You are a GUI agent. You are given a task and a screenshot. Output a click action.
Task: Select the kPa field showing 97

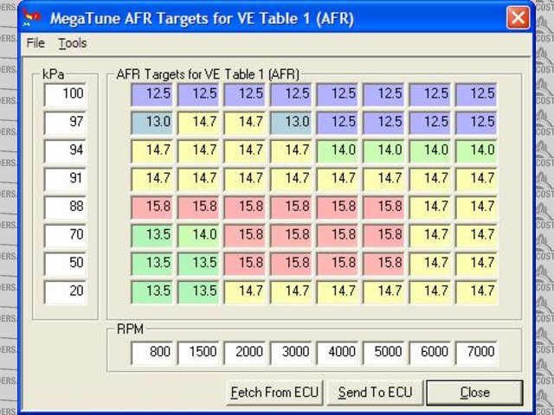coord(65,123)
